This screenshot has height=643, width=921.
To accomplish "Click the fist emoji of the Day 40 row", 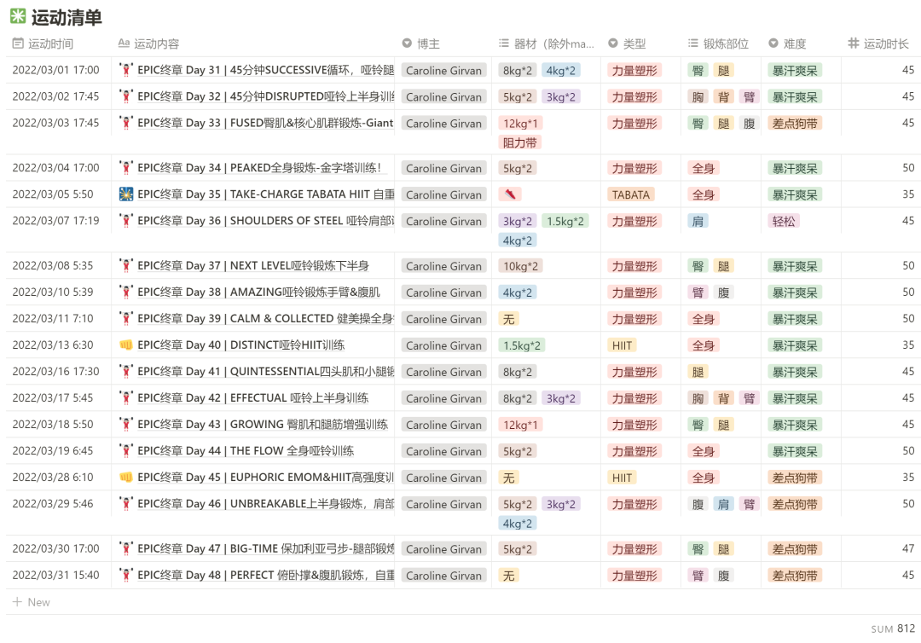I will (x=125, y=345).
